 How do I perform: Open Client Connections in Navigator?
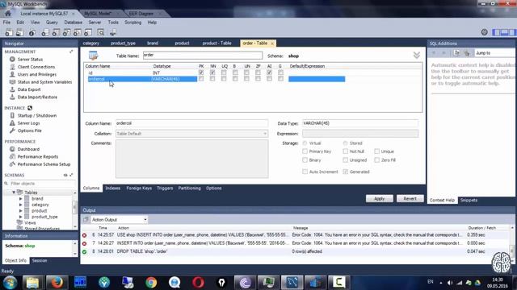pos(36,67)
